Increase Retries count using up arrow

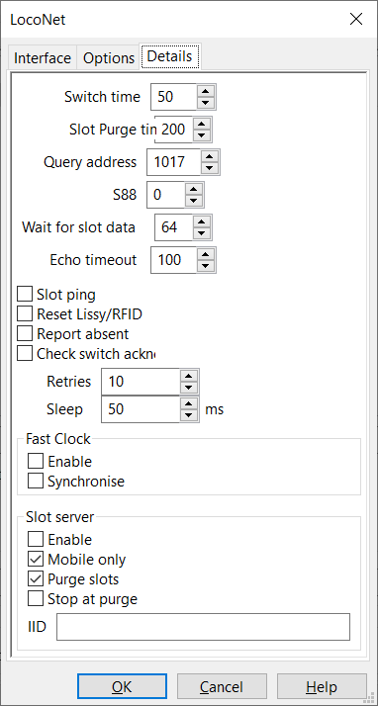click(189, 376)
